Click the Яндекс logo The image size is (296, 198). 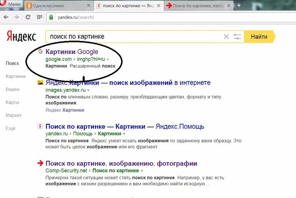[21, 36]
